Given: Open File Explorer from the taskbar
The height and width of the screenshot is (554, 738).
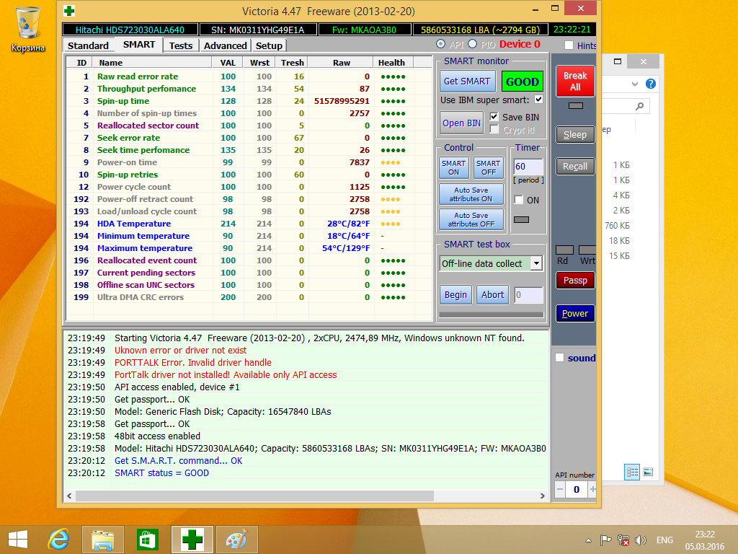Looking at the screenshot, I should point(103,540).
